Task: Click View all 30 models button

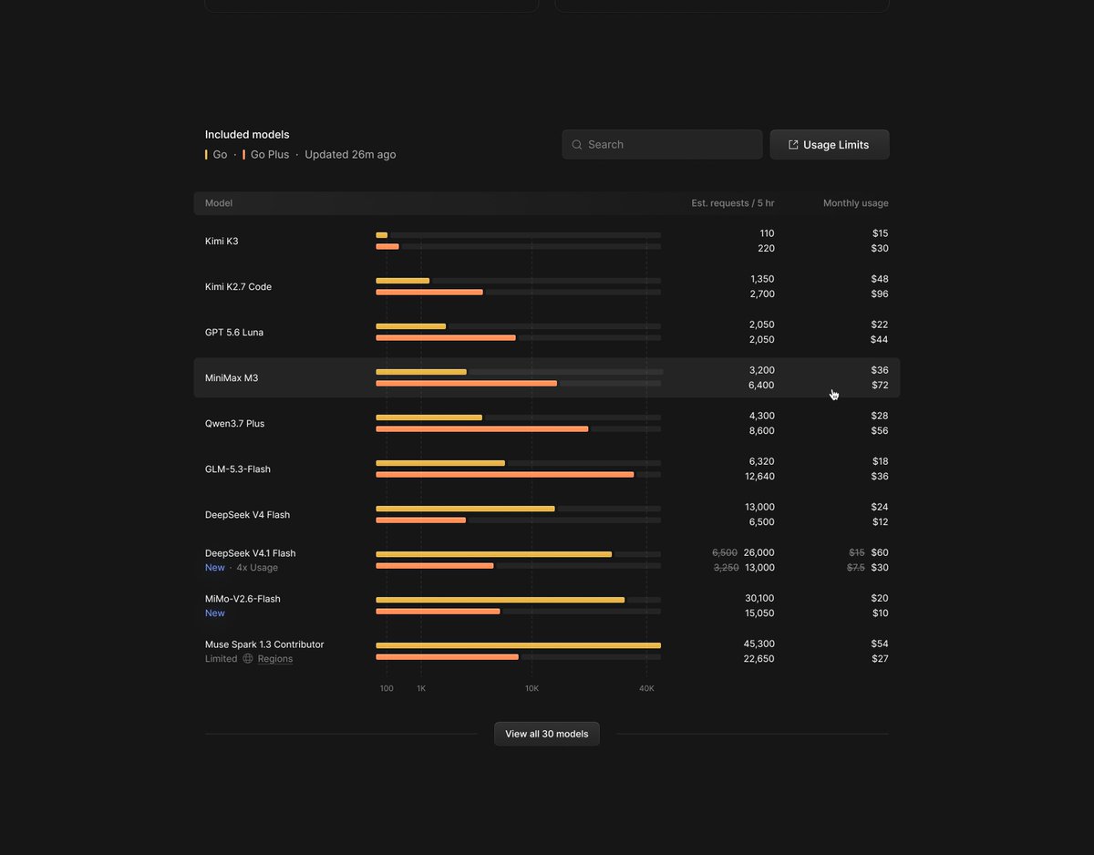Action: pyautogui.click(x=547, y=734)
